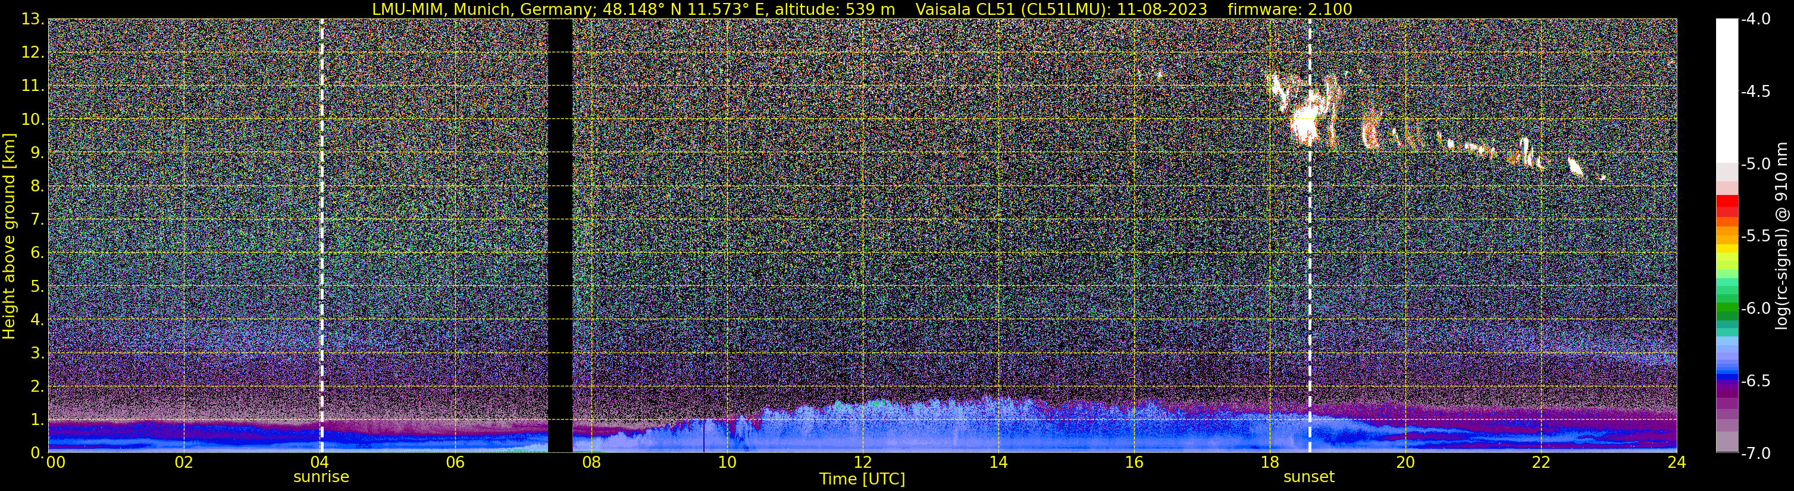This screenshot has width=1794, height=491.
Task: Click the '3.' height axis tick label
Action: pos(37,352)
